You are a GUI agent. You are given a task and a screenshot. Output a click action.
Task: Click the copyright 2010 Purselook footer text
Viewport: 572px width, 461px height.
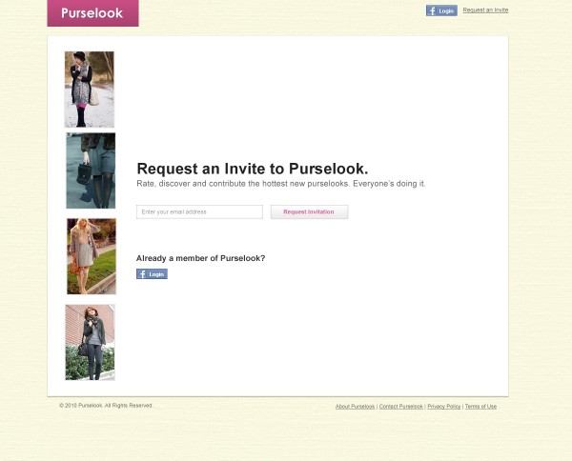(x=106, y=406)
